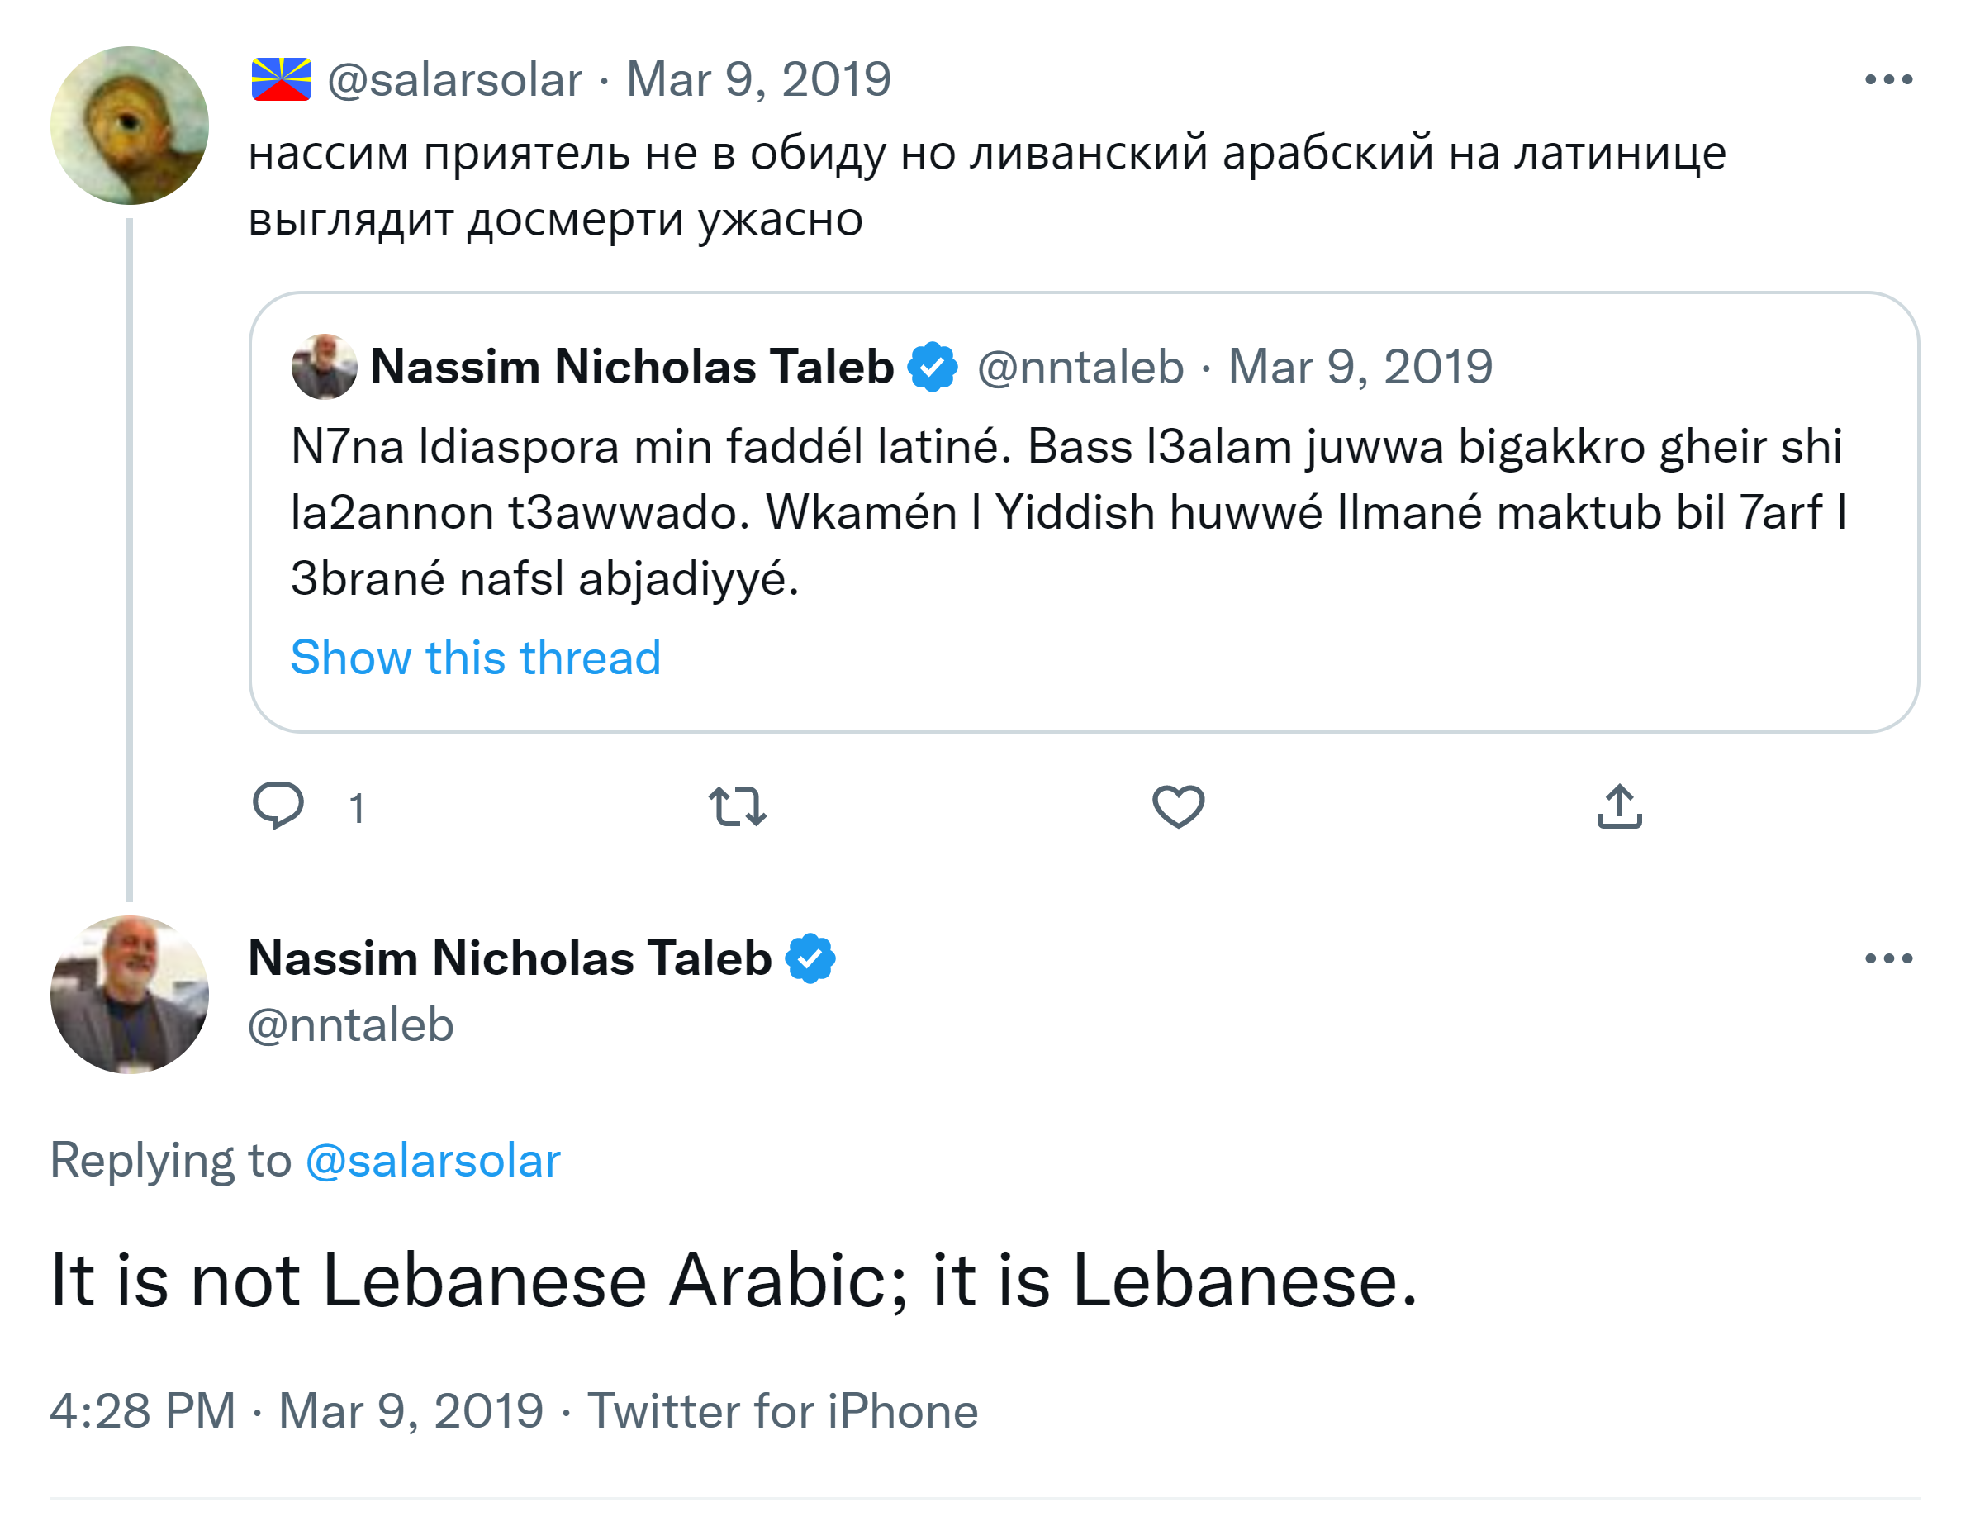
Task: Open "Show this thread" link
Action: (476, 658)
